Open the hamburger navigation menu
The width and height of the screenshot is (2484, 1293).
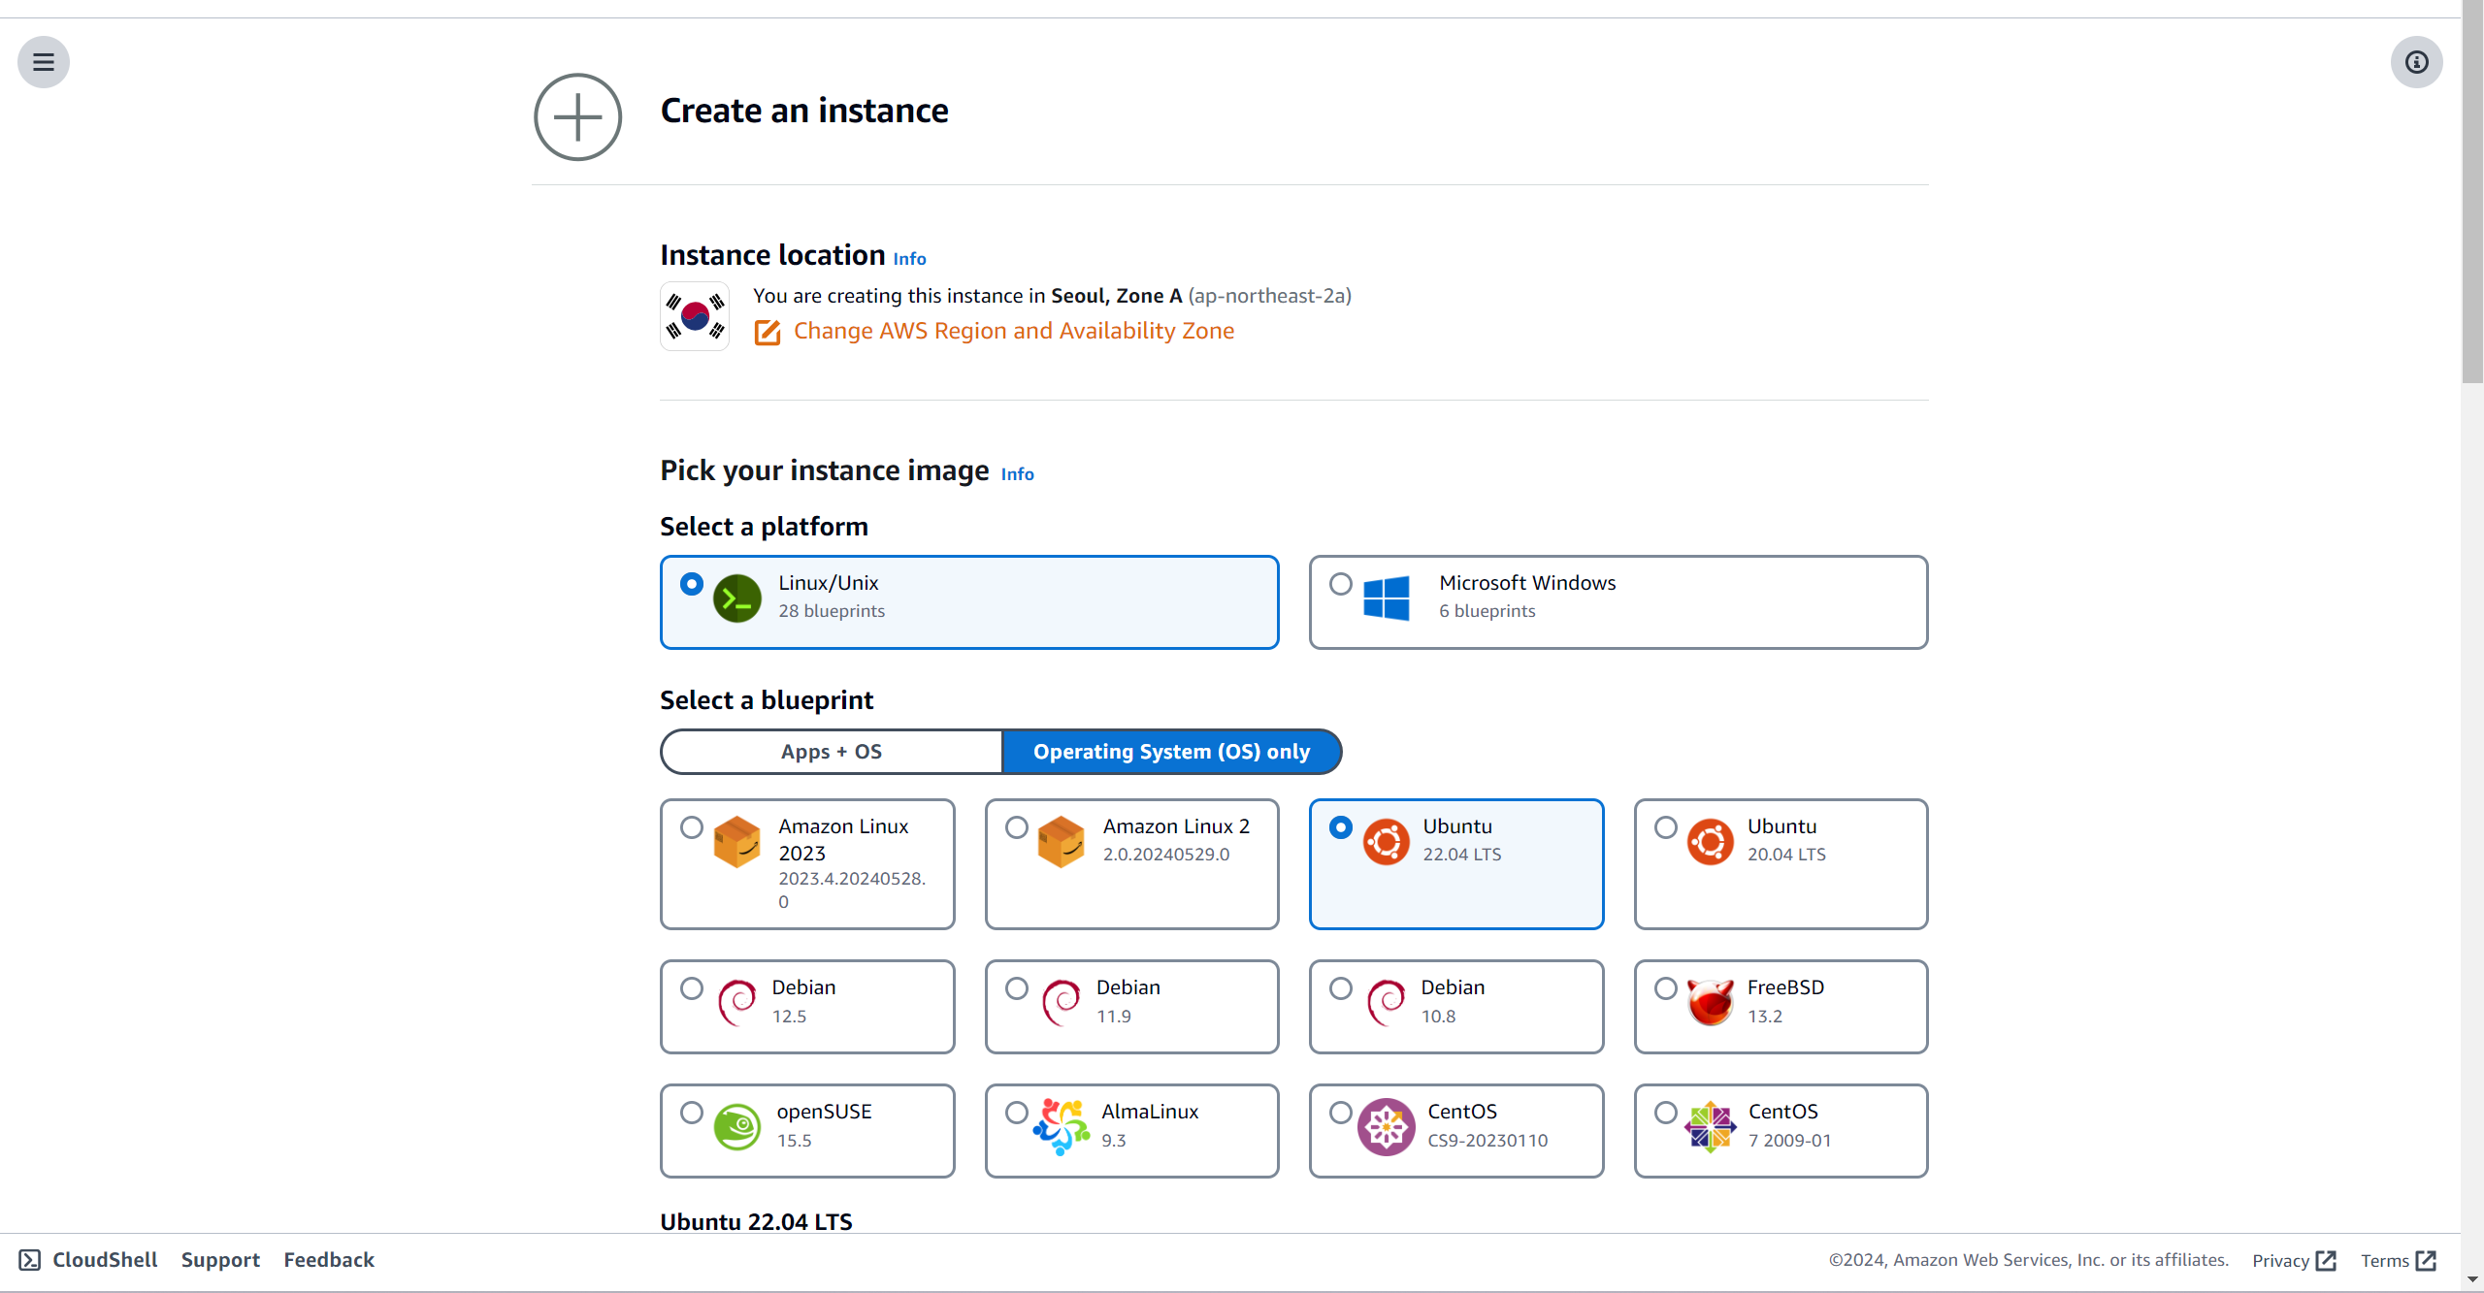click(44, 62)
